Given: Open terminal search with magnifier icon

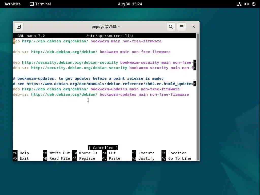Looking at the screenshot, I should point(171,27).
